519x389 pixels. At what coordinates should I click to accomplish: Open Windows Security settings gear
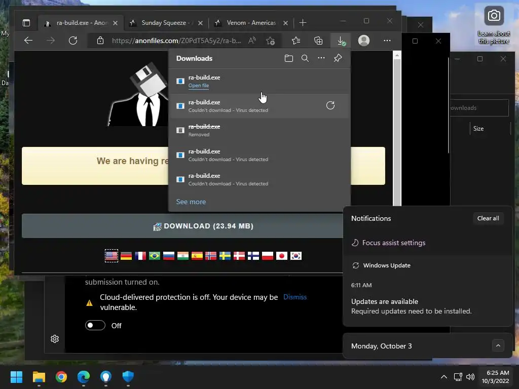[55, 339]
